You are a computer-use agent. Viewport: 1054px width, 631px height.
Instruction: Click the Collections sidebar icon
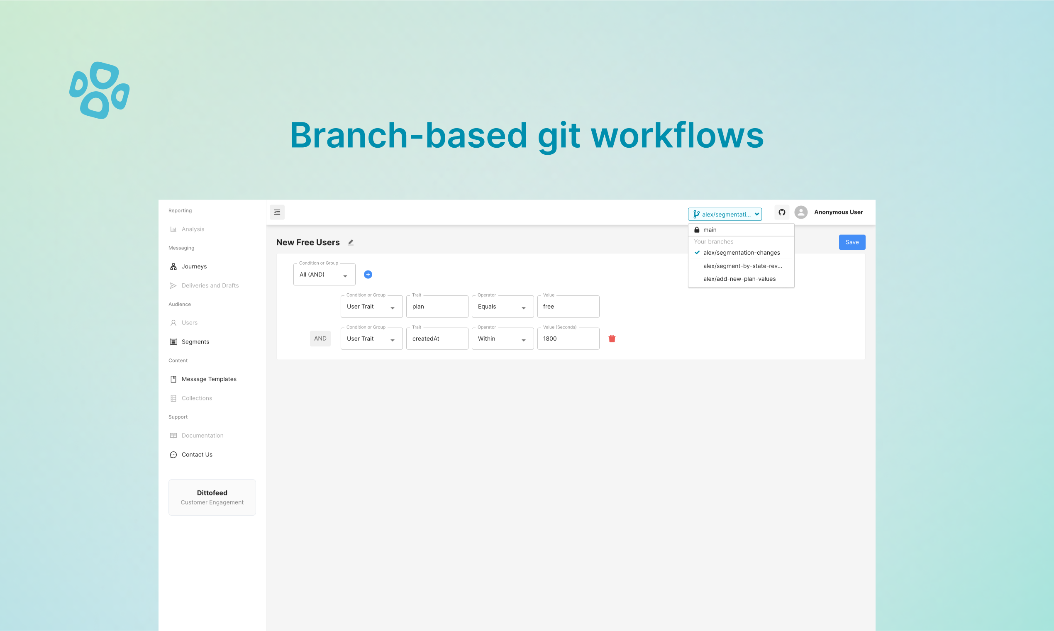pos(173,398)
